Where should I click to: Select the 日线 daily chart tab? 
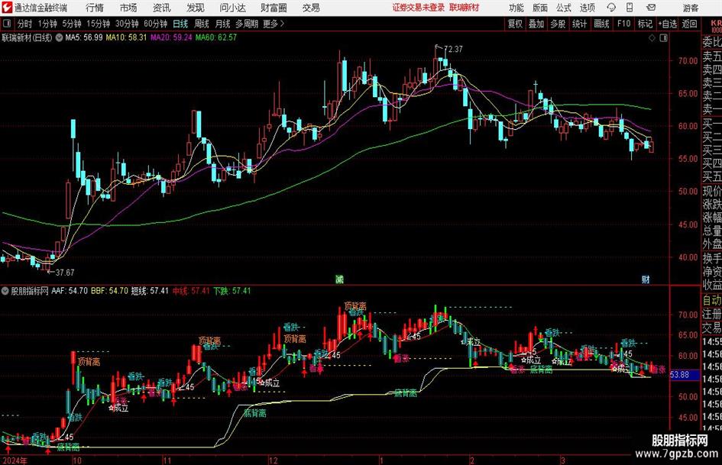(x=180, y=24)
